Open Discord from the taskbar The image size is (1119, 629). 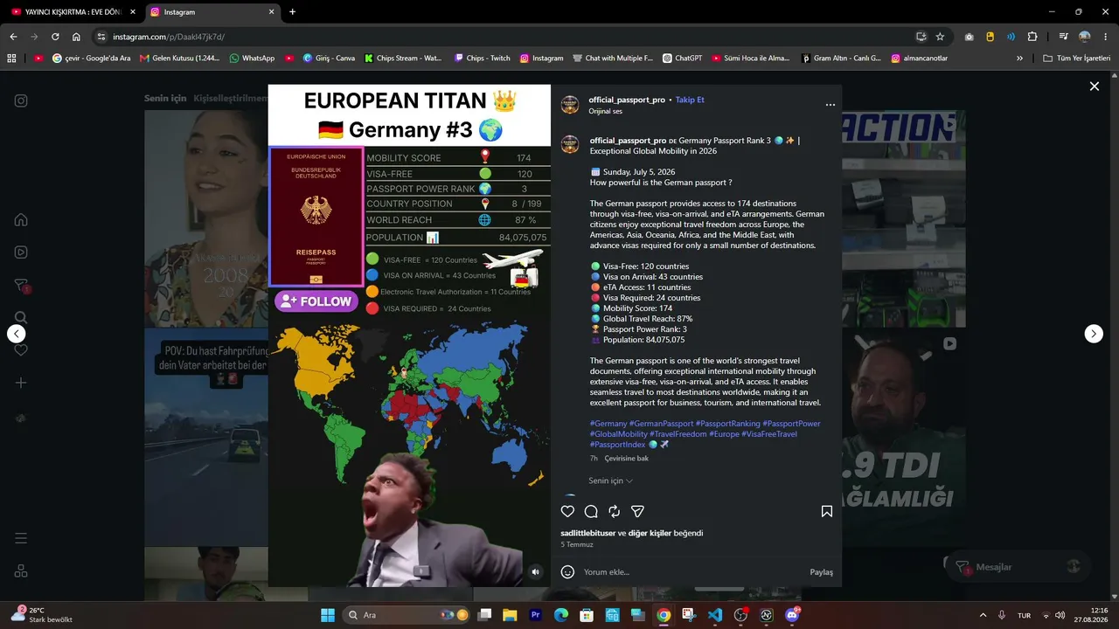(x=793, y=615)
